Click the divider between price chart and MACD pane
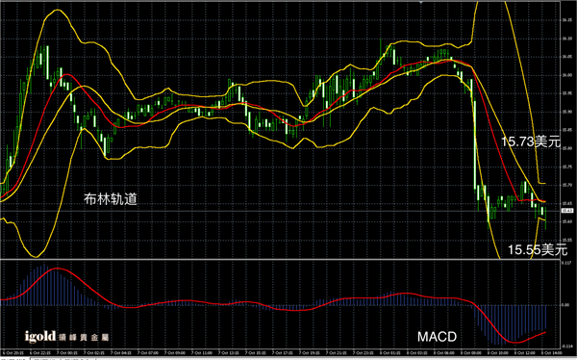Screen dimensions: 577x360 tap(280, 259)
